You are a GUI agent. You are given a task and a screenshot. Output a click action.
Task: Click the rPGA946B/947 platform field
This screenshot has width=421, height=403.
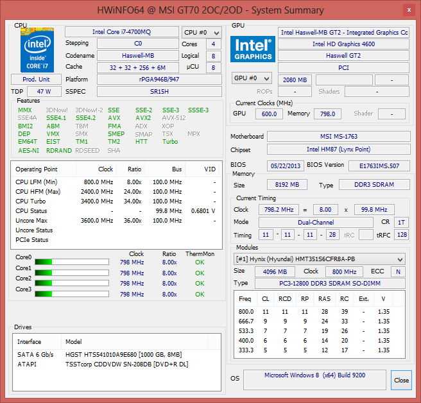click(x=159, y=80)
